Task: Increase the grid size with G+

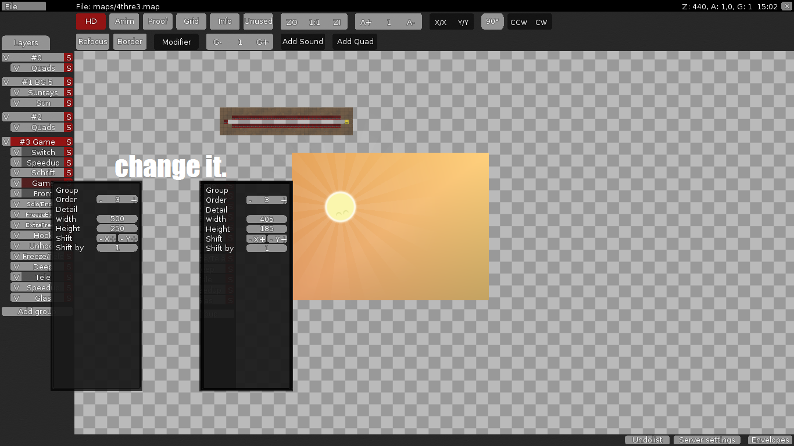Action: [262, 42]
